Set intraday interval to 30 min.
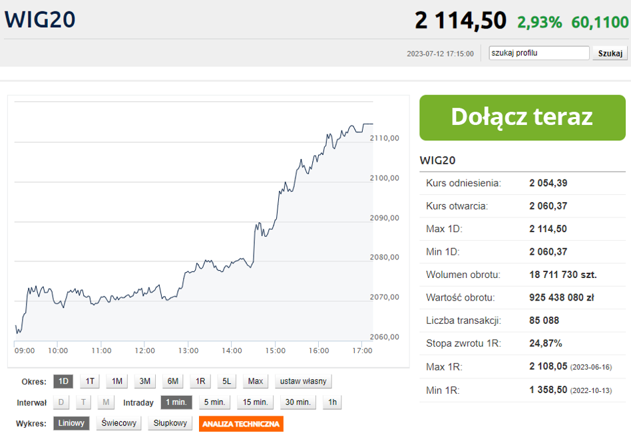Viewport: 631px width, 433px height. pos(298,402)
